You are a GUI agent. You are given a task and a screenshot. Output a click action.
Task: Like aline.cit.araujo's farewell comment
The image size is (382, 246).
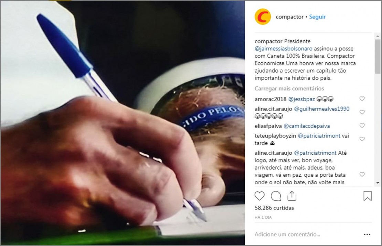[x=362, y=174]
